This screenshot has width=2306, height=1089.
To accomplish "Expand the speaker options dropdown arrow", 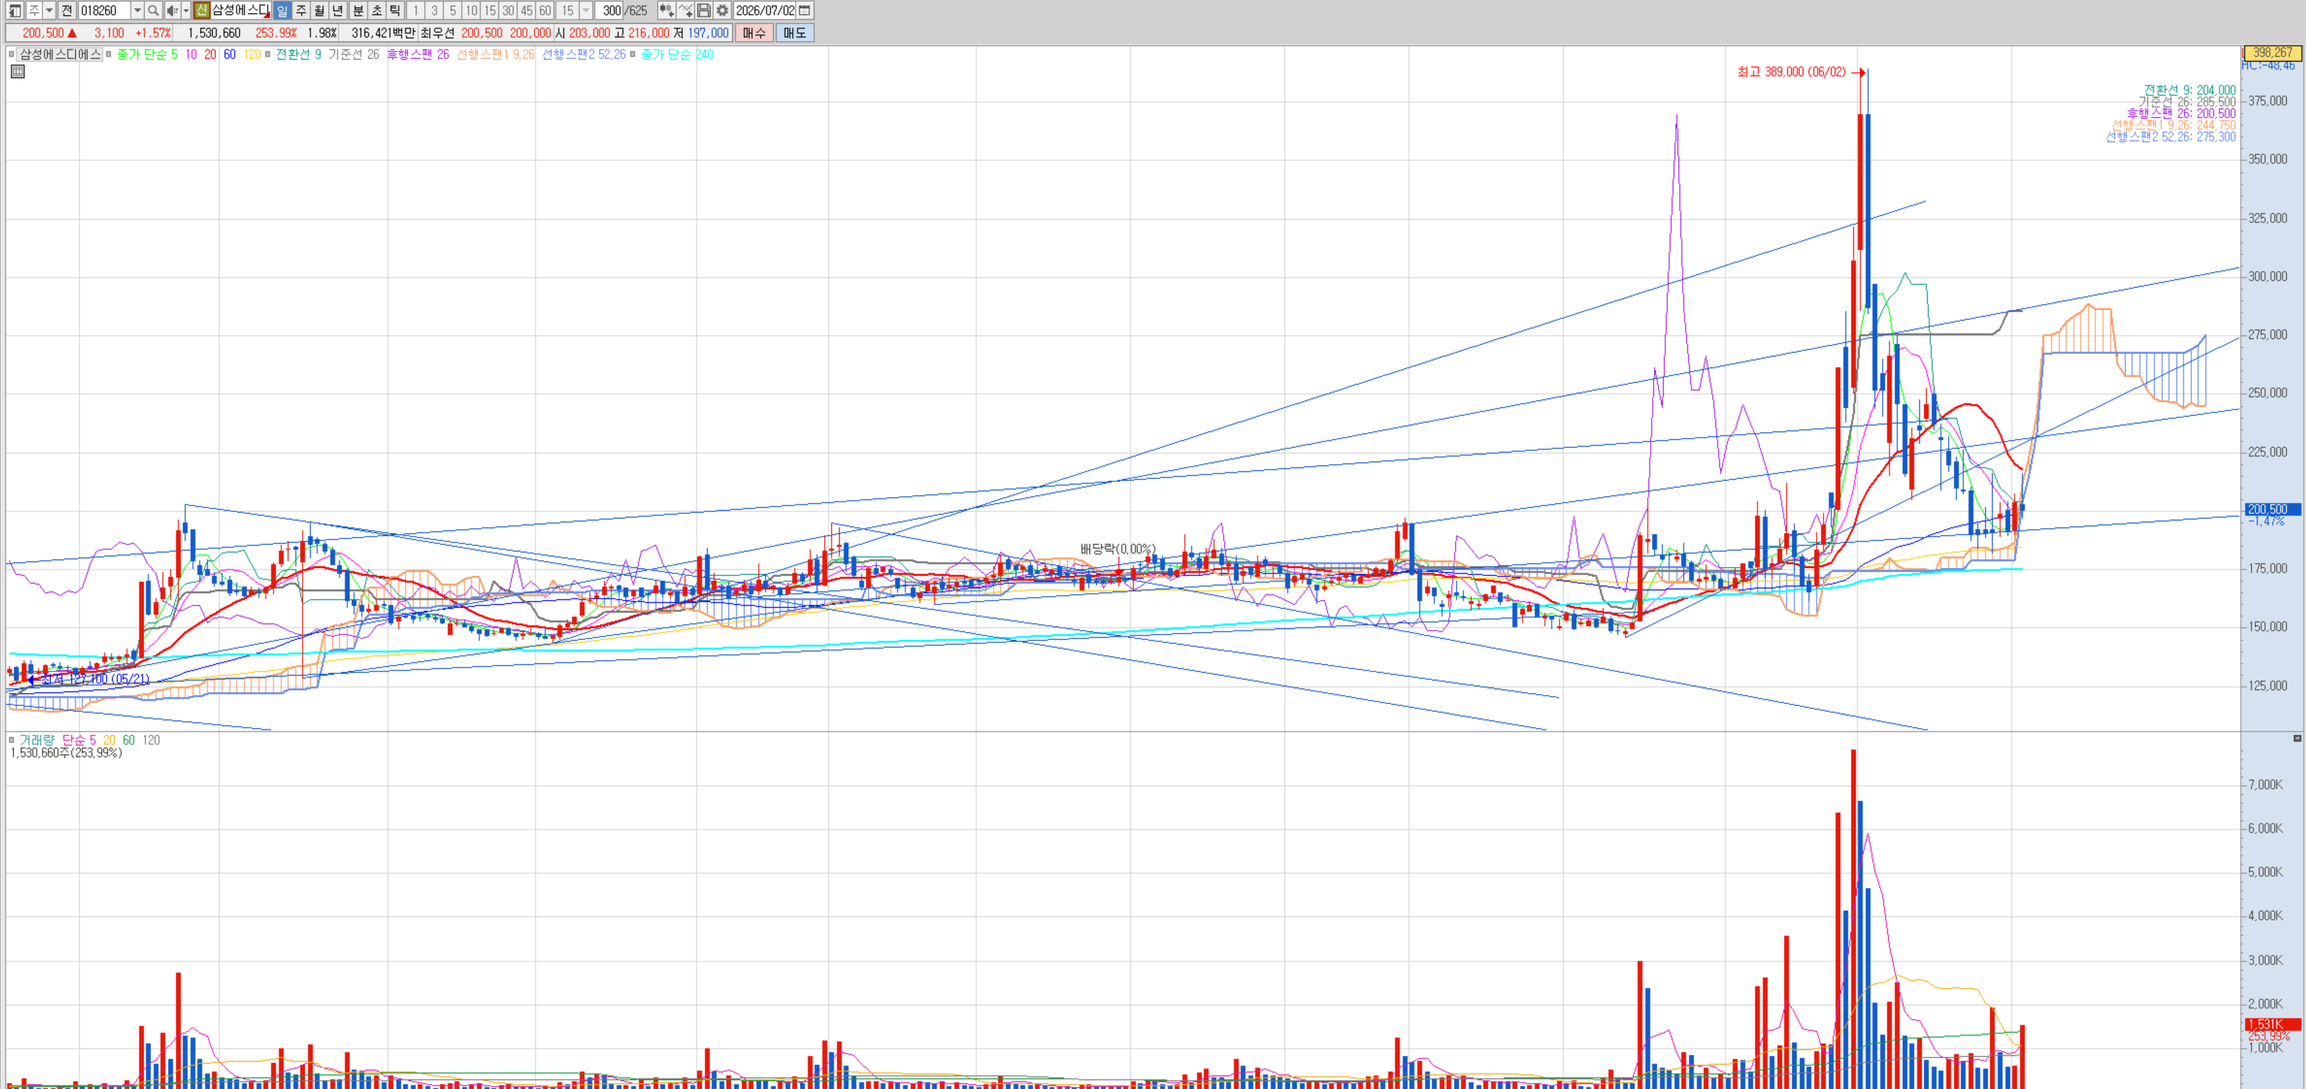I will pos(185,11).
